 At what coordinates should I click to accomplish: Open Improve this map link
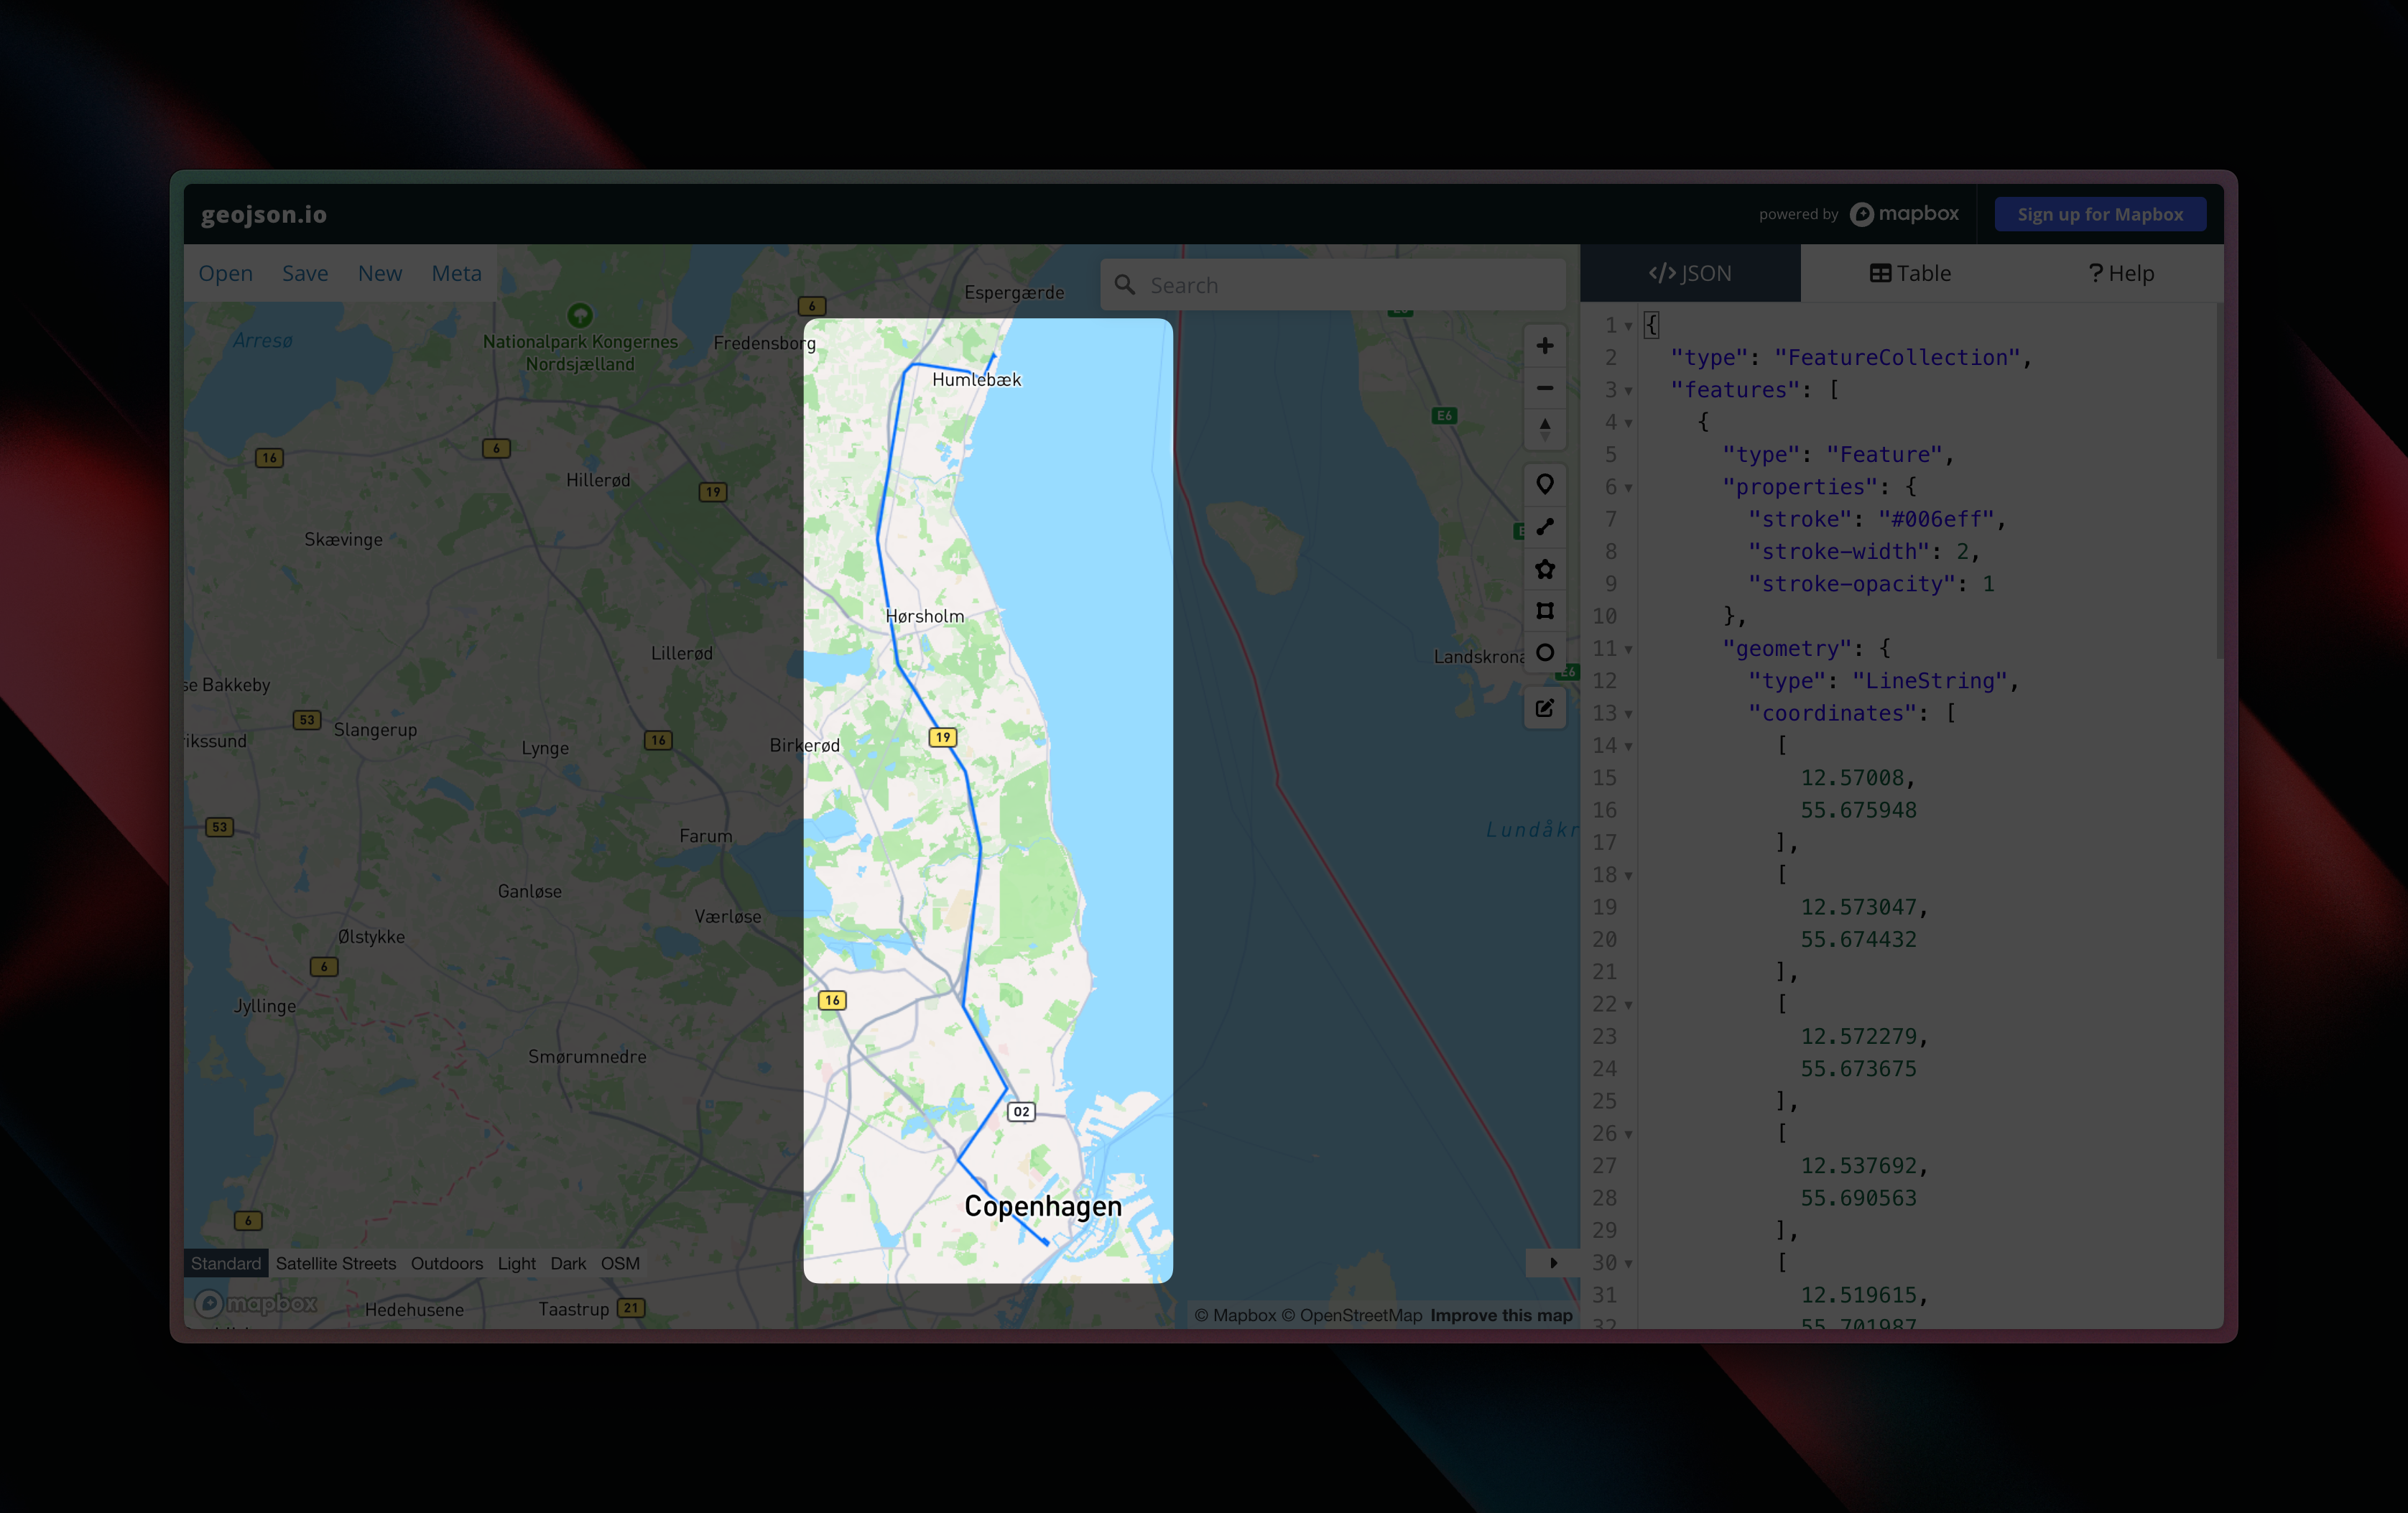pyautogui.click(x=1500, y=1315)
